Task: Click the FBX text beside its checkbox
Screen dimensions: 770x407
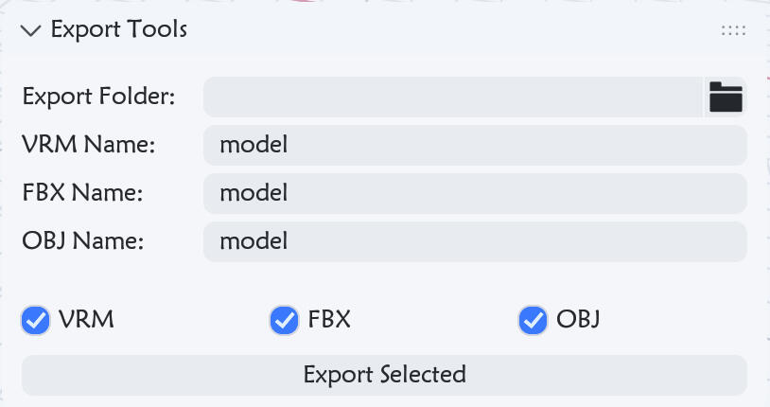Action: click(329, 320)
